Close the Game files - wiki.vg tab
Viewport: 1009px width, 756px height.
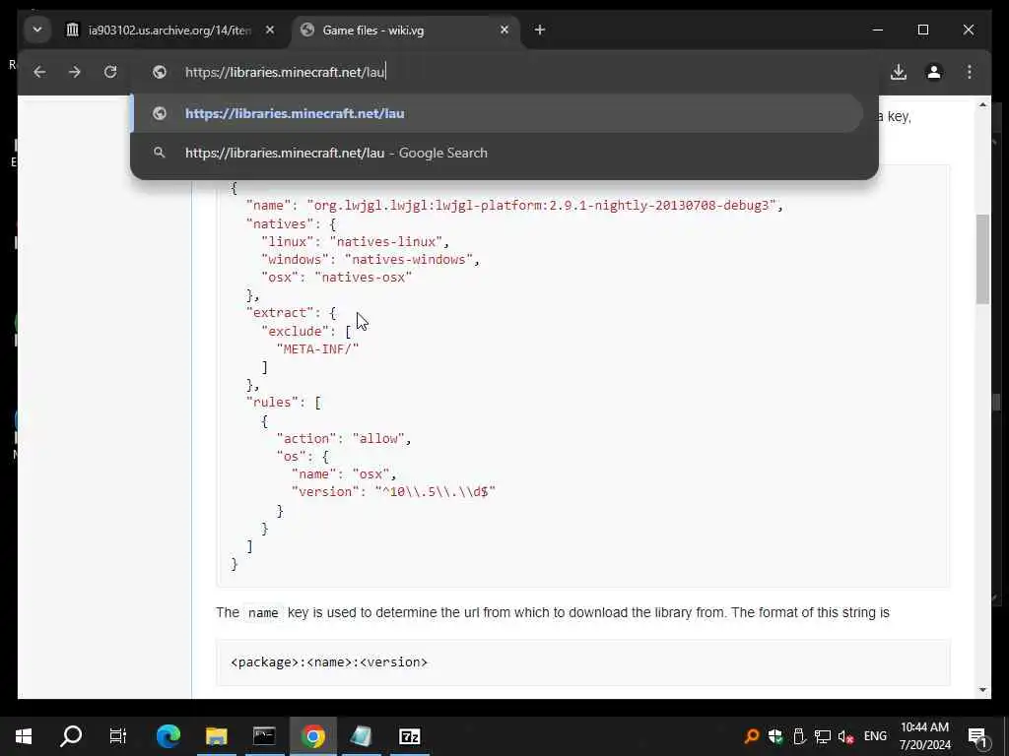pyautogui.click(x=504, y=30)
